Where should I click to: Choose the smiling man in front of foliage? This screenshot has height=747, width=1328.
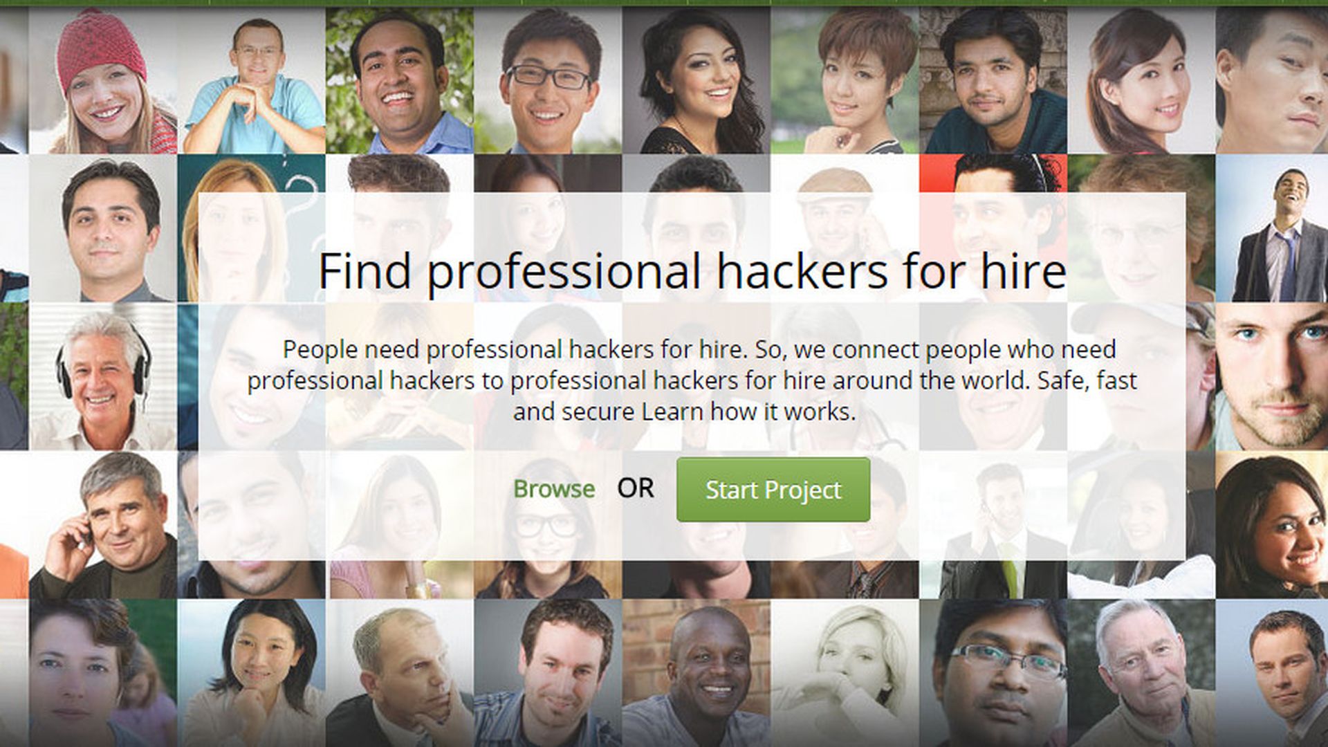coord(400,80)
